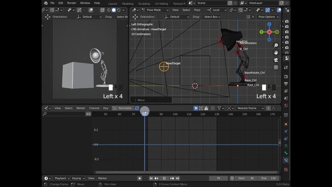Toggle X-ray in left viewport header
The image size is (332, 187).
[102, 10]
